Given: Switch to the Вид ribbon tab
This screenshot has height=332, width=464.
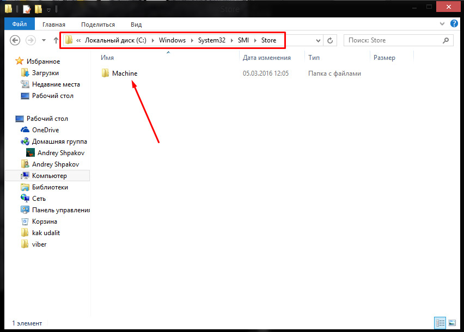Looking at the screenshot, I should point(136,24).
